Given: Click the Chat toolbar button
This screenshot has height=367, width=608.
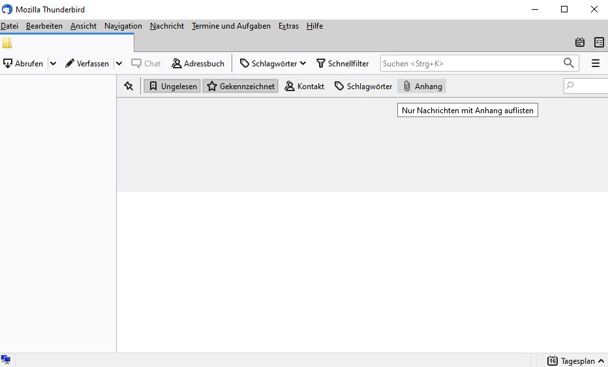Looking at the screenshot, I should click(145, 63).
